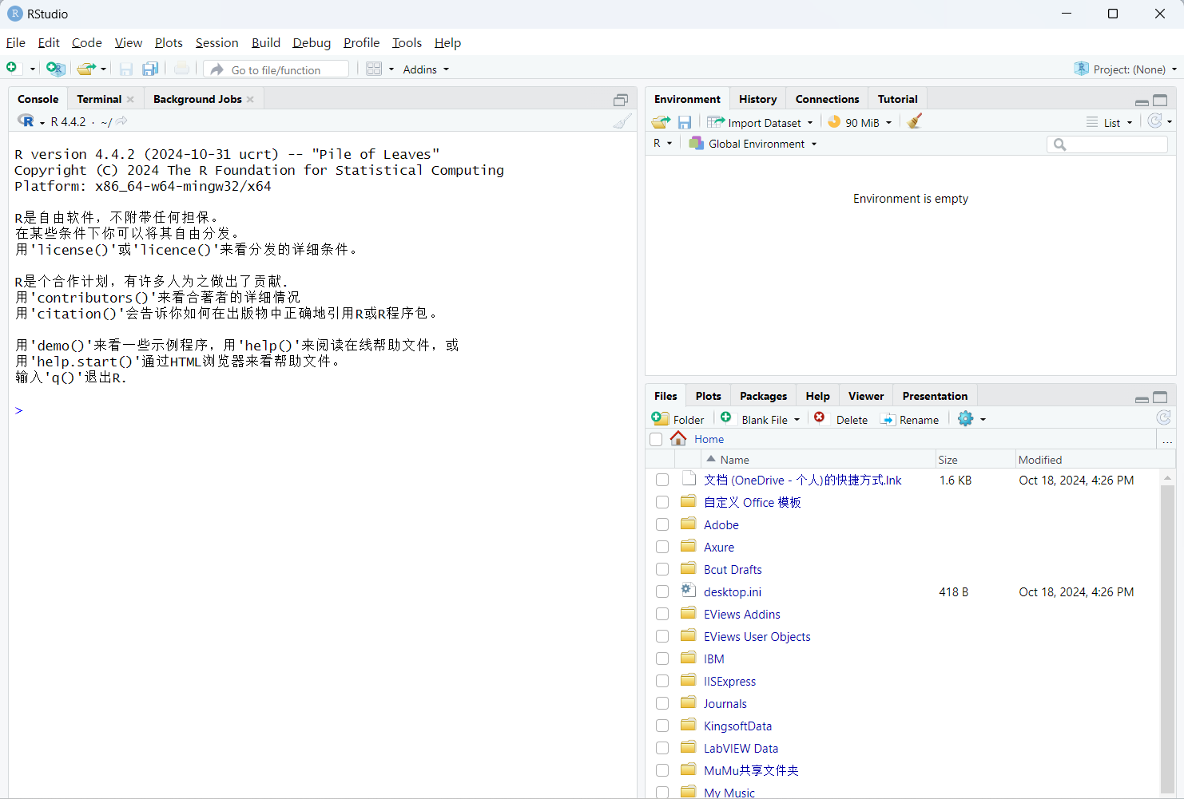This screenshot has width=1184, height=799.
Task: Check the desktop.ini file checkbox
Action: [x=662, y=591]
